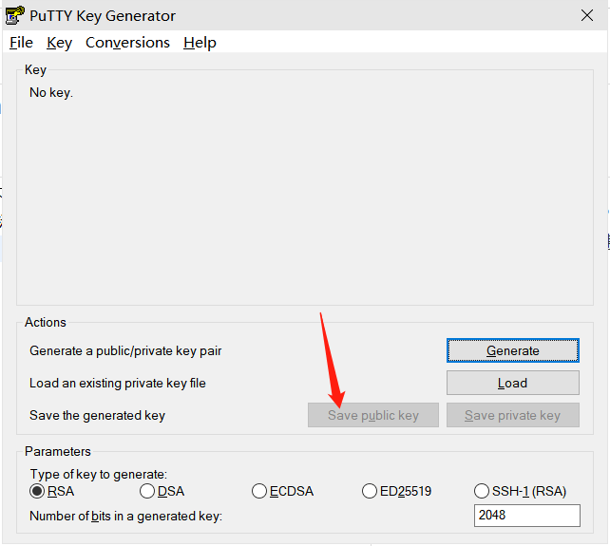
Task: Click the Save public key button
Action: (x=373, y=415)
